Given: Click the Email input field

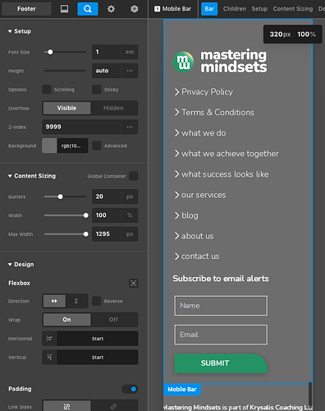Looking at the screenshot, I should pyautogui.click(x=221, y=335).
